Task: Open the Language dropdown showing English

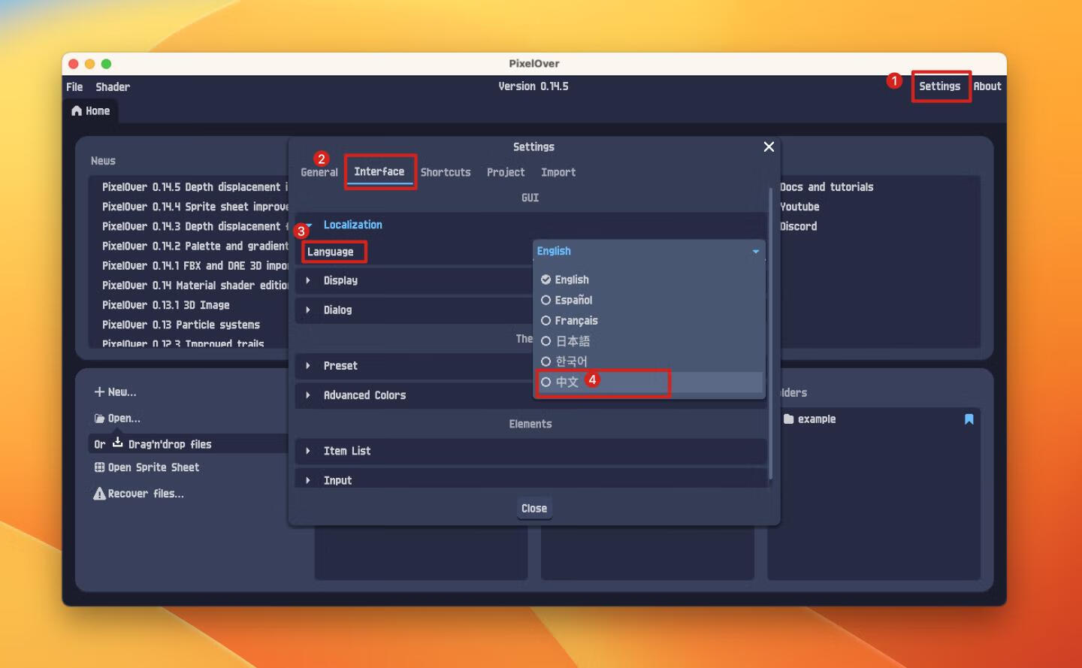Action: (649, 251)
